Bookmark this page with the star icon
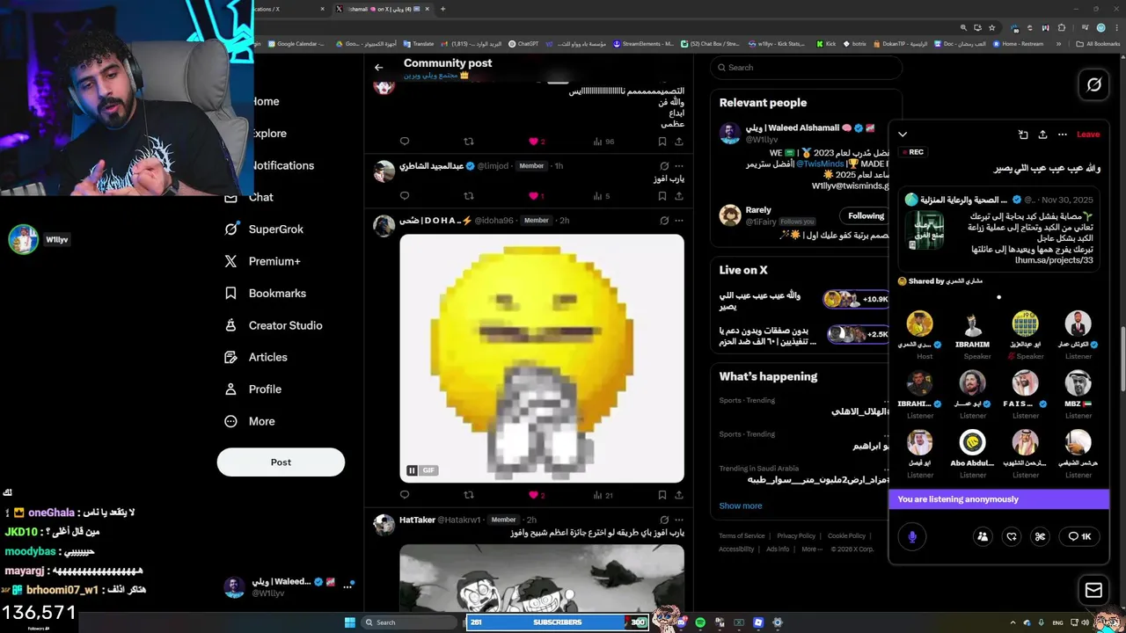The height and width of the screenshot is (633, 1126). (991, 27)
